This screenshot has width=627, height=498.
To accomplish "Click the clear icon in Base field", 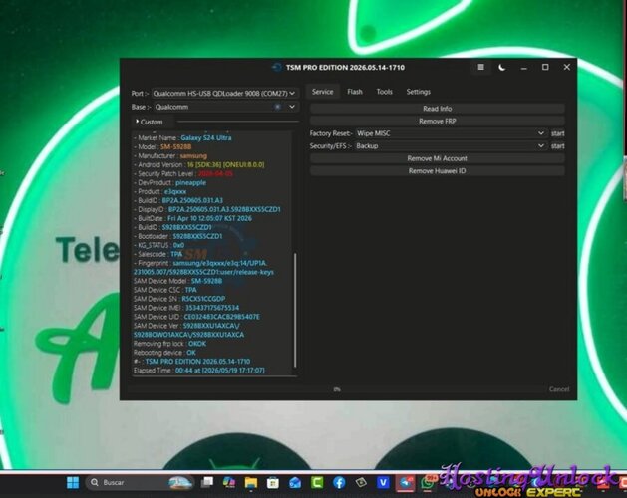I will click(x=277, y=107).
